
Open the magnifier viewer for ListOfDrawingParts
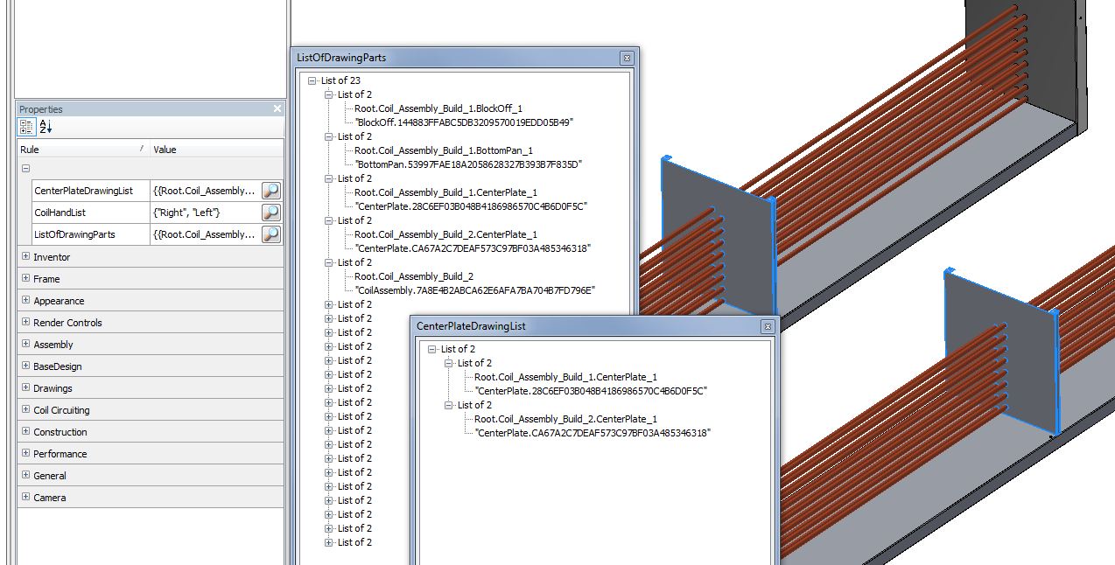coord(272,234)
